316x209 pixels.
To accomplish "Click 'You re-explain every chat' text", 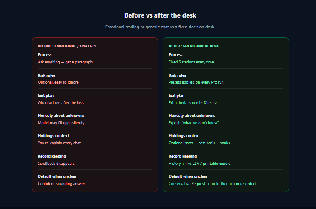I will pos(59,143).
